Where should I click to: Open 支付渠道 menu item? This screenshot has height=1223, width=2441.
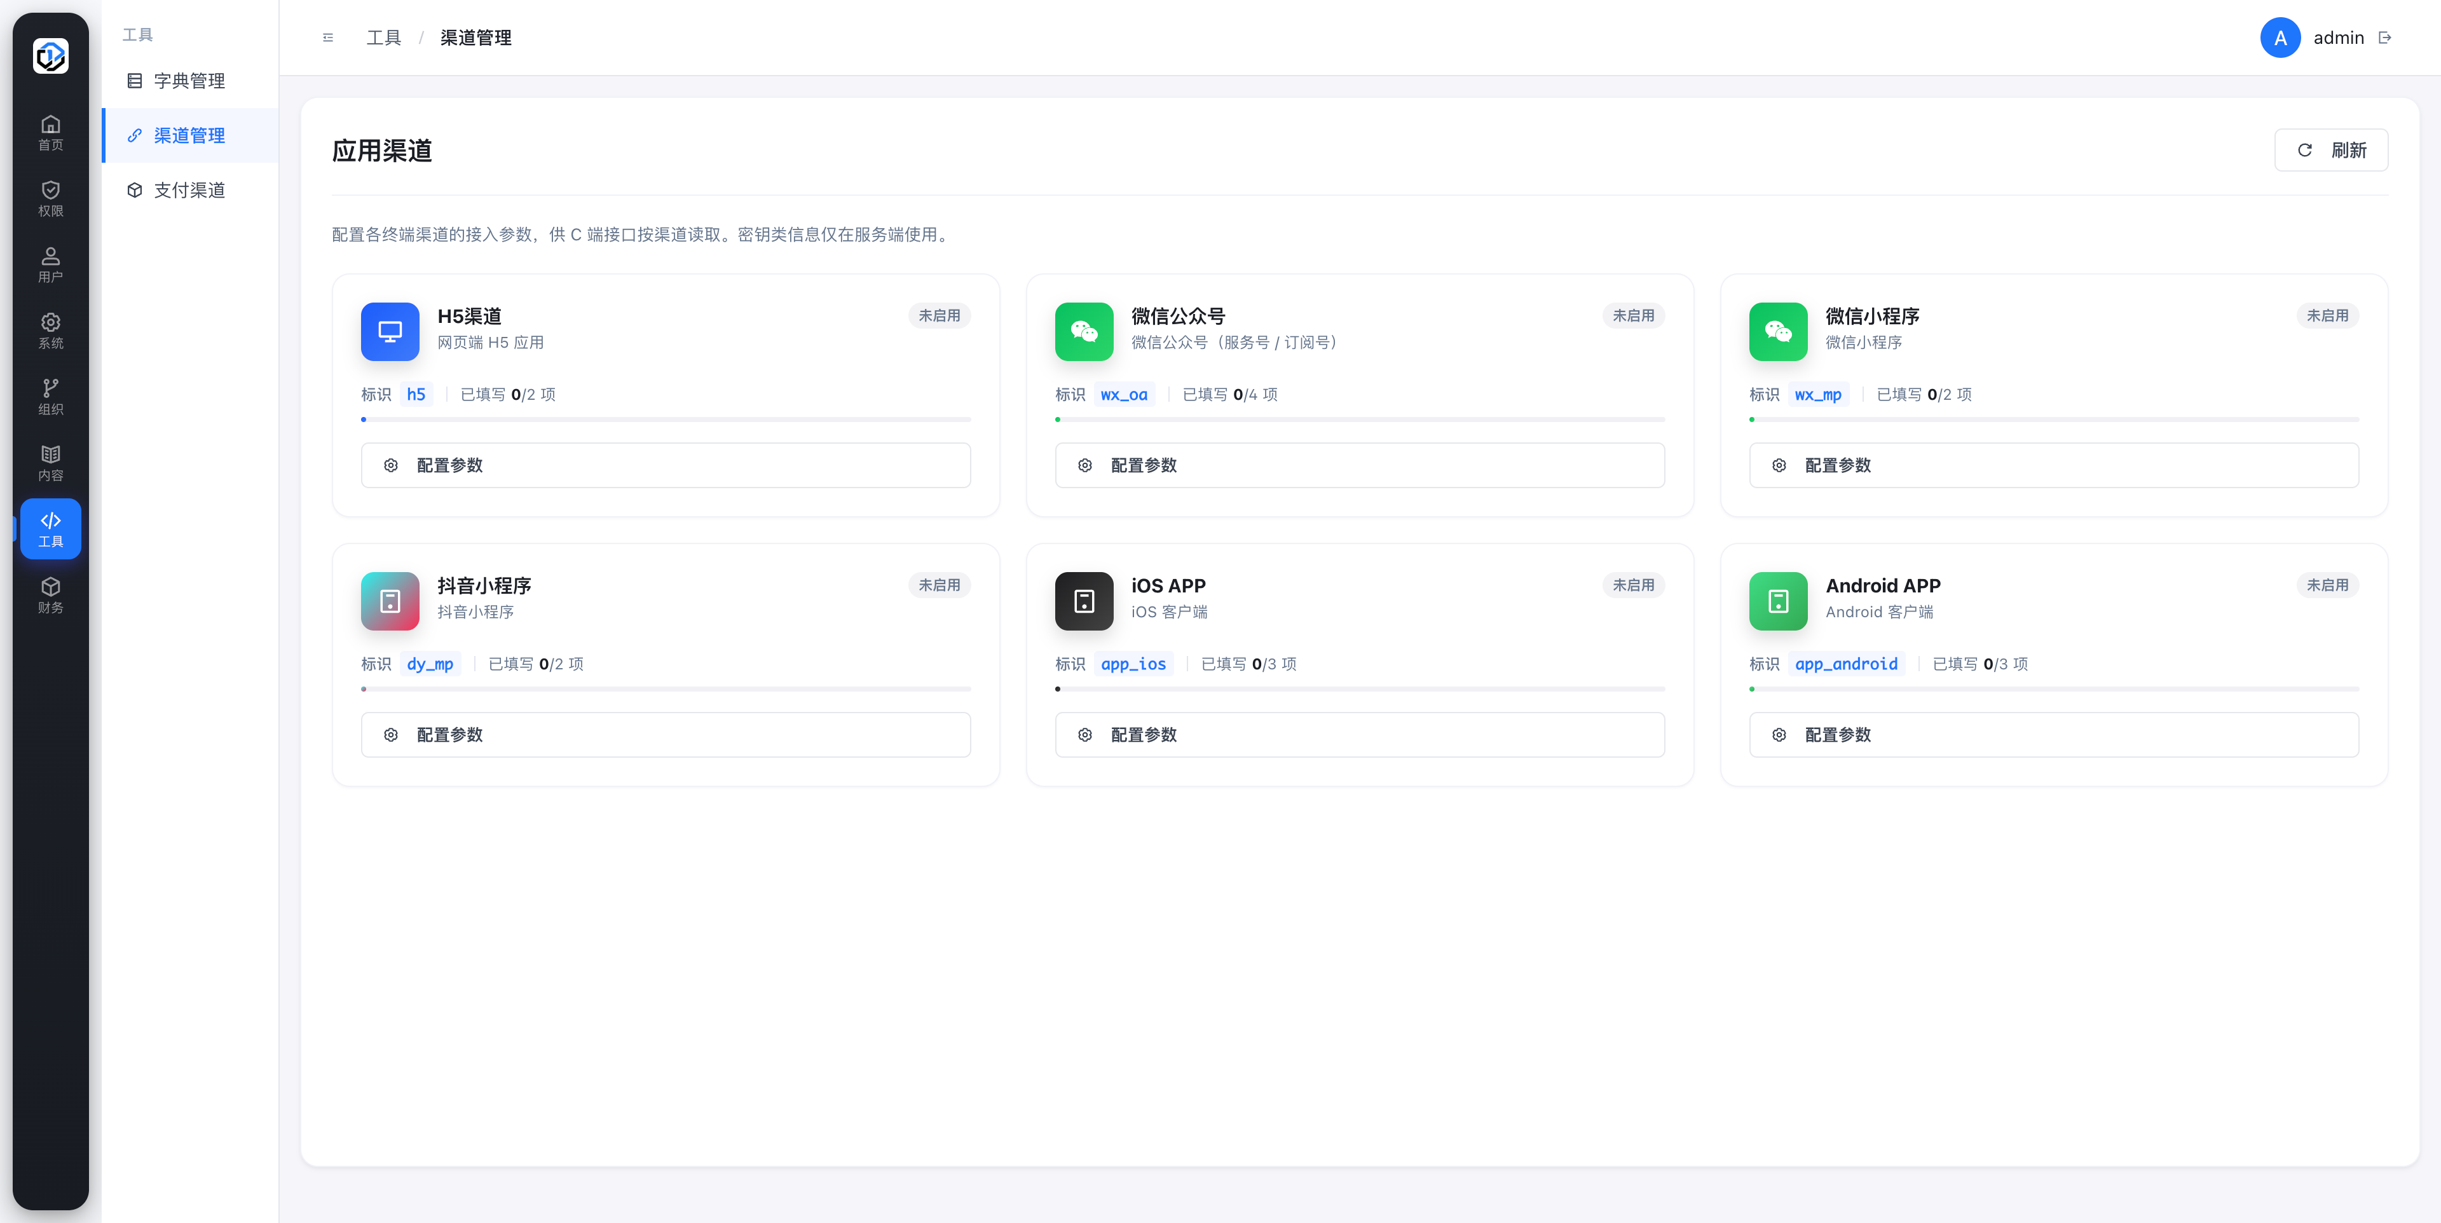pos(189,191)
